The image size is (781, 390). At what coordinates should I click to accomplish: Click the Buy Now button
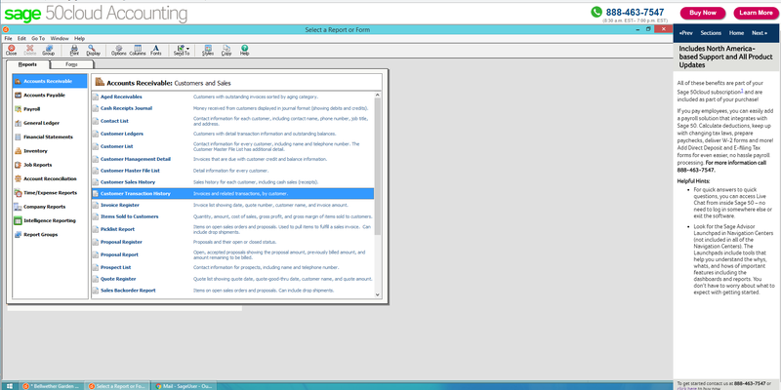pyautogui.click(x=703, y=13)
